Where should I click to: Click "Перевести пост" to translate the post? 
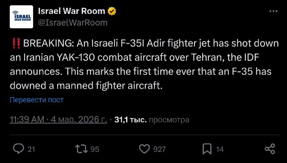pos(37,100)
